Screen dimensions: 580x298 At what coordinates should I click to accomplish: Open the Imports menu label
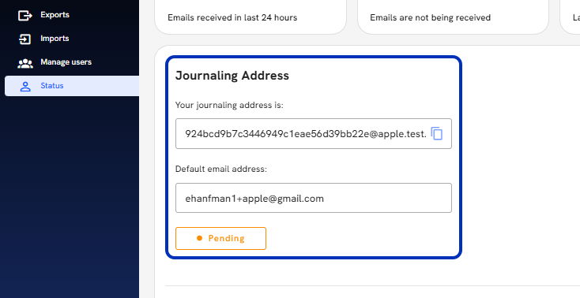55,39
